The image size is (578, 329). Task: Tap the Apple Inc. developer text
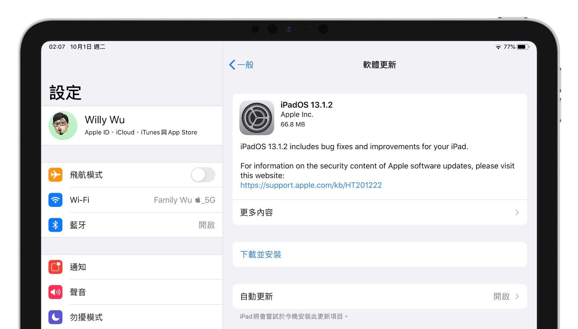297,115
